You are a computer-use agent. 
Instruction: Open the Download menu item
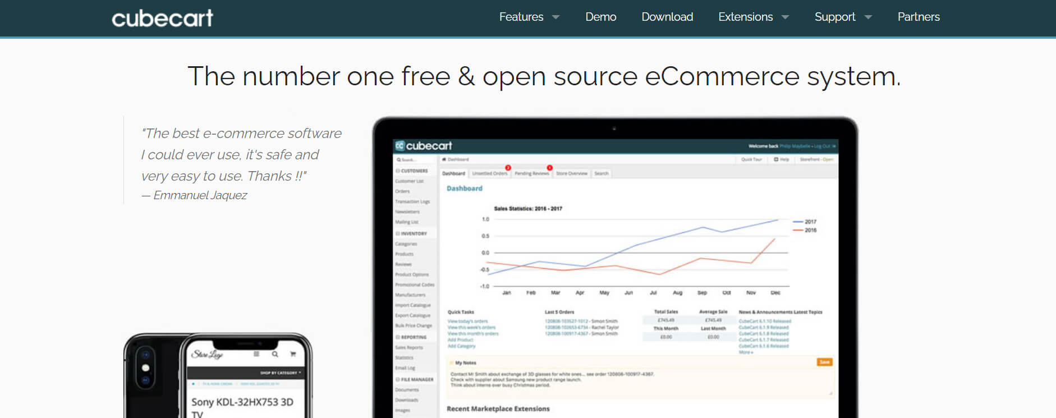coord(667,17)
